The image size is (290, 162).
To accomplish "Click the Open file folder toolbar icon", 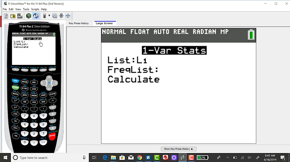I will click(13, 16).
